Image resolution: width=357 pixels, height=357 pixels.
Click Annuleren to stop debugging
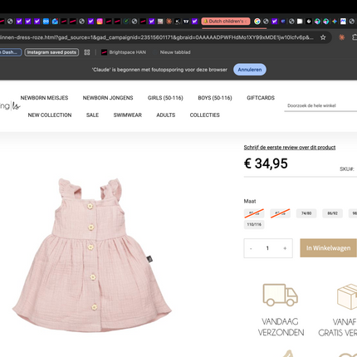(x=250, y=70)
